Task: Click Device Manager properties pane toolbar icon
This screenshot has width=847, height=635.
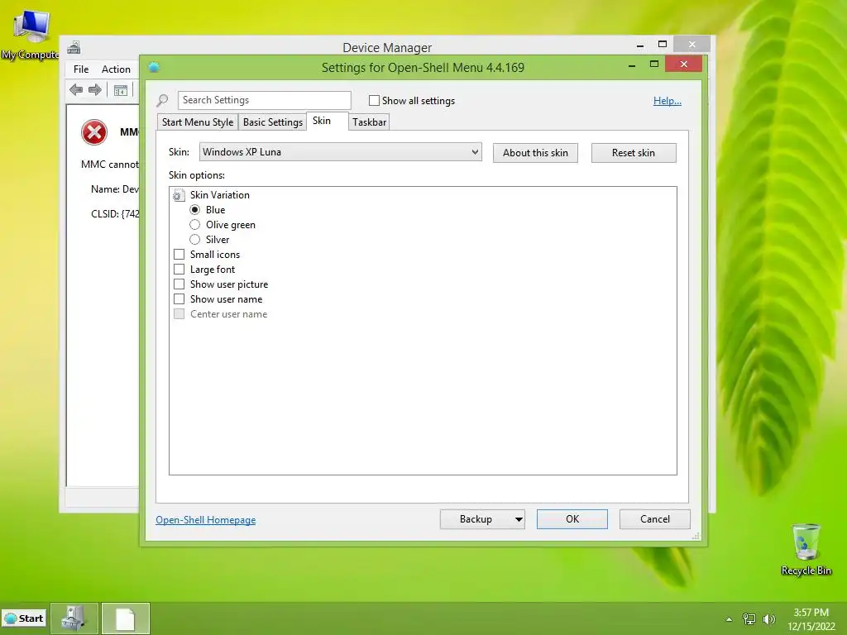Action: point(121,90)
